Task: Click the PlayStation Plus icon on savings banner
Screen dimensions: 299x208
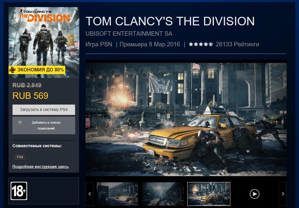Action: pyautogui.click(x=12, y=70)
